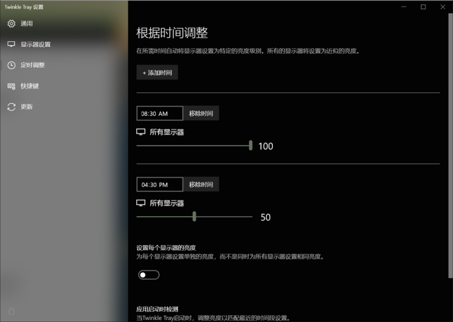Select the clock icon for 定时调整
Image resolution: width=453 pixels, height=322 pixels.
[x=11, y=65]
